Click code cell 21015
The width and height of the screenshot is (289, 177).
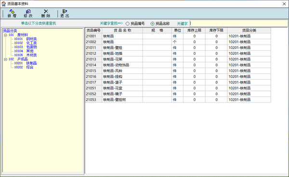coord(93,71)
